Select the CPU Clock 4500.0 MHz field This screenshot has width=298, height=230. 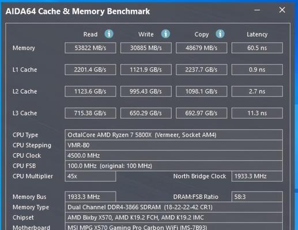click(x=173, y=155)
